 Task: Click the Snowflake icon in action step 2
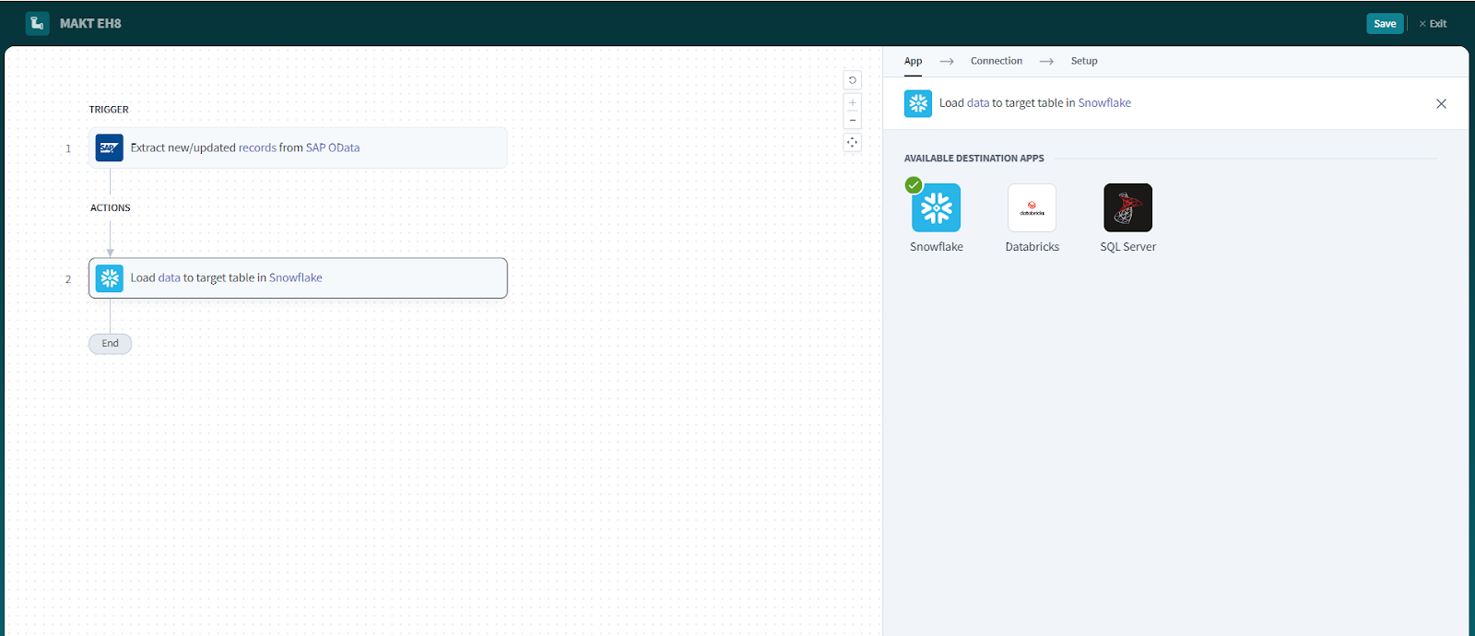[x=110, y=277]
